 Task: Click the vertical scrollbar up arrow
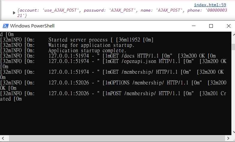point(234,35)
